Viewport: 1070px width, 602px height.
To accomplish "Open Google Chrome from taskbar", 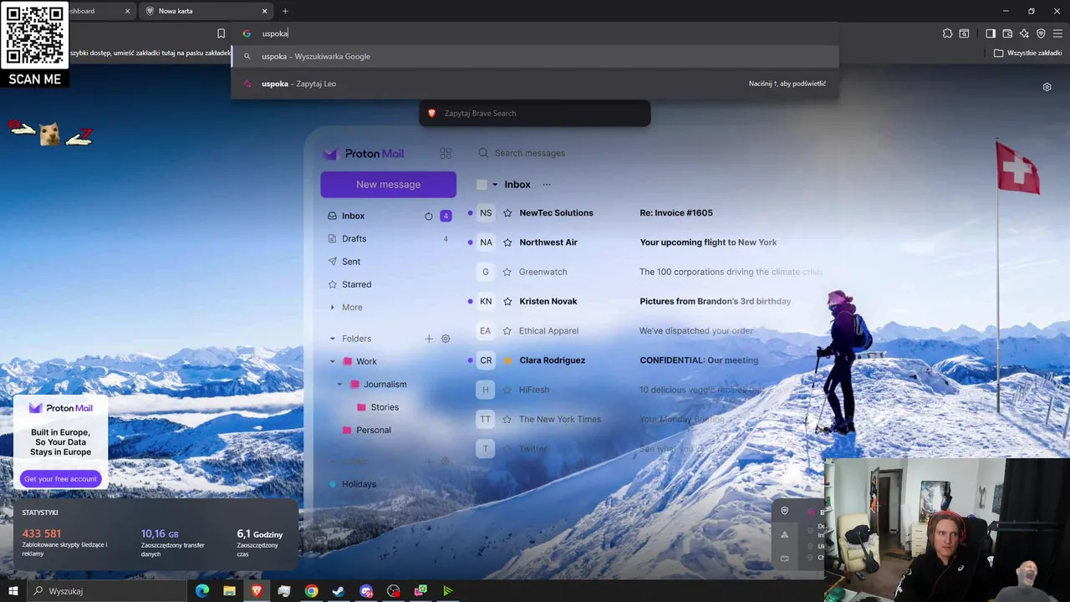I will click(x=311, y=591).
